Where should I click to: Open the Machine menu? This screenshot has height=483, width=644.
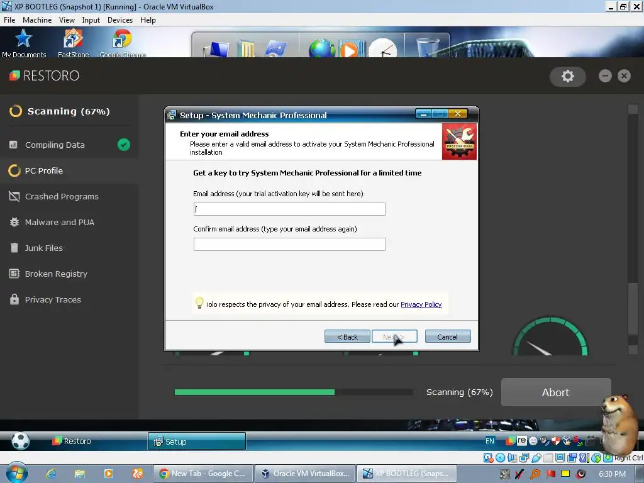(37, 19)
